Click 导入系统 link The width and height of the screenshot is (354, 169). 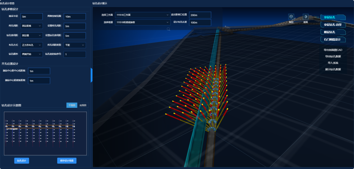coord(333,63)
